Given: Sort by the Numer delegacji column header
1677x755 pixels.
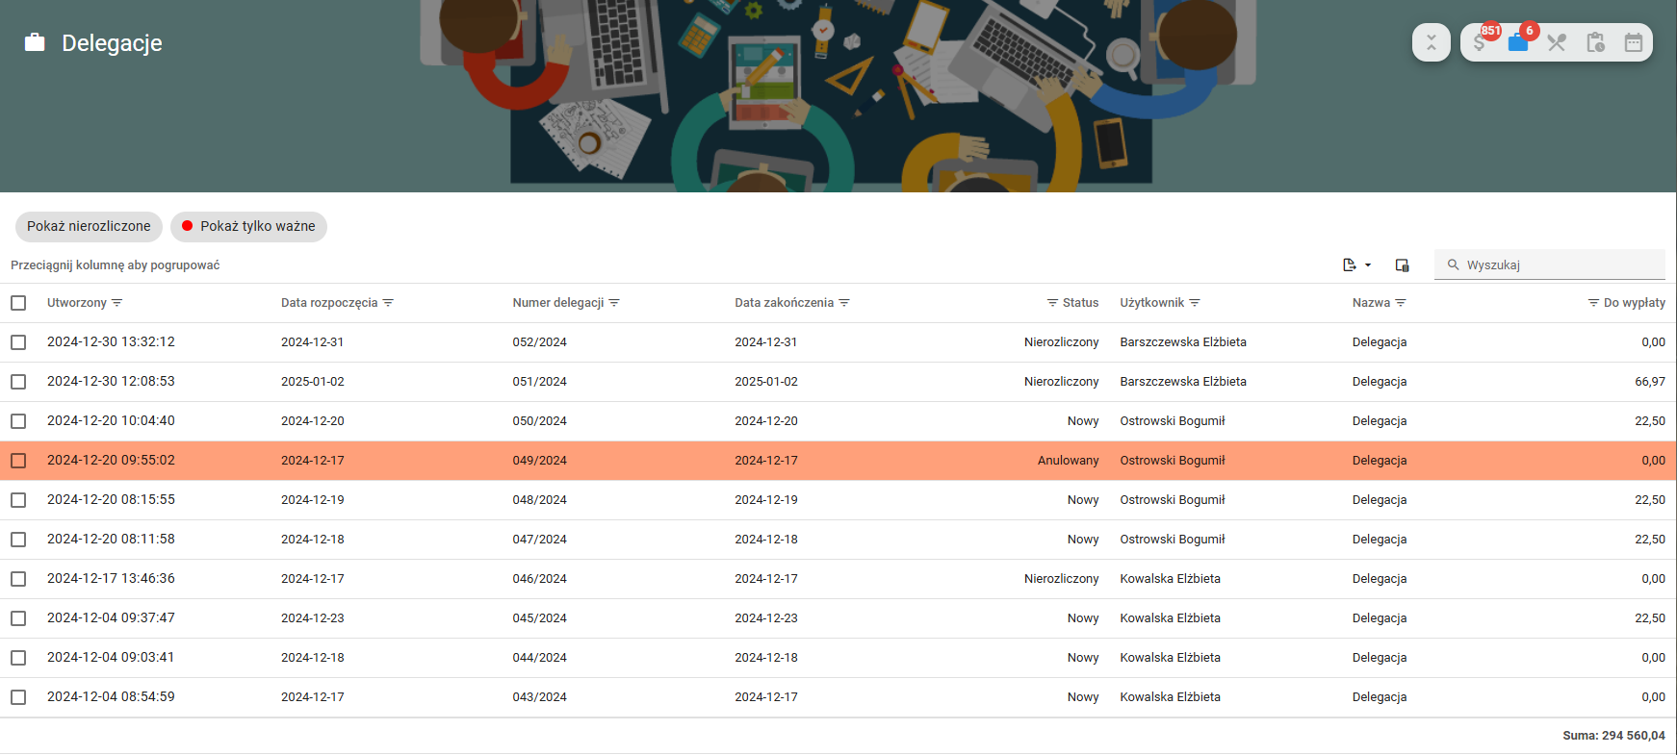Looking at the screenshot, I should pyautogui.click(x=557, y=303).
